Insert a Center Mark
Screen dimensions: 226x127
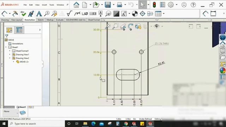click(142, 14)
